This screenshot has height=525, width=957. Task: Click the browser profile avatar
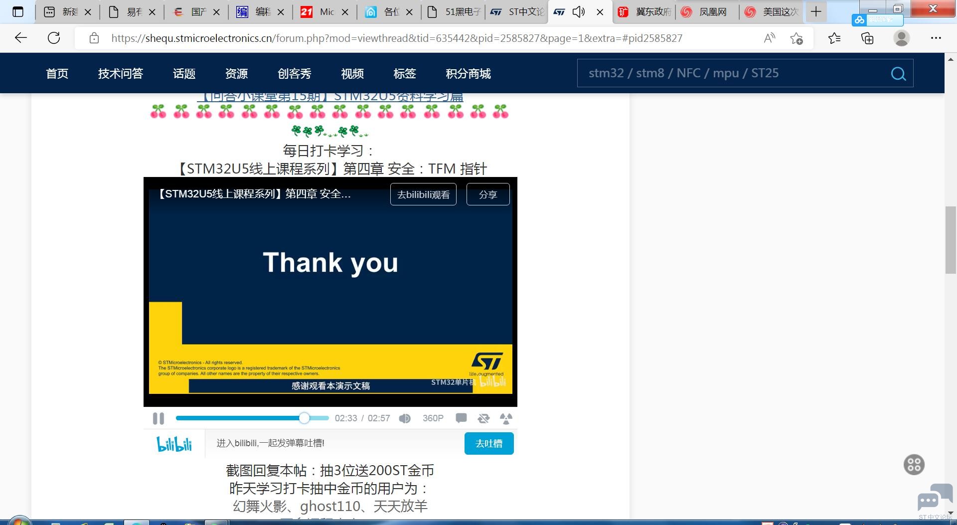[x=901, y=38]
